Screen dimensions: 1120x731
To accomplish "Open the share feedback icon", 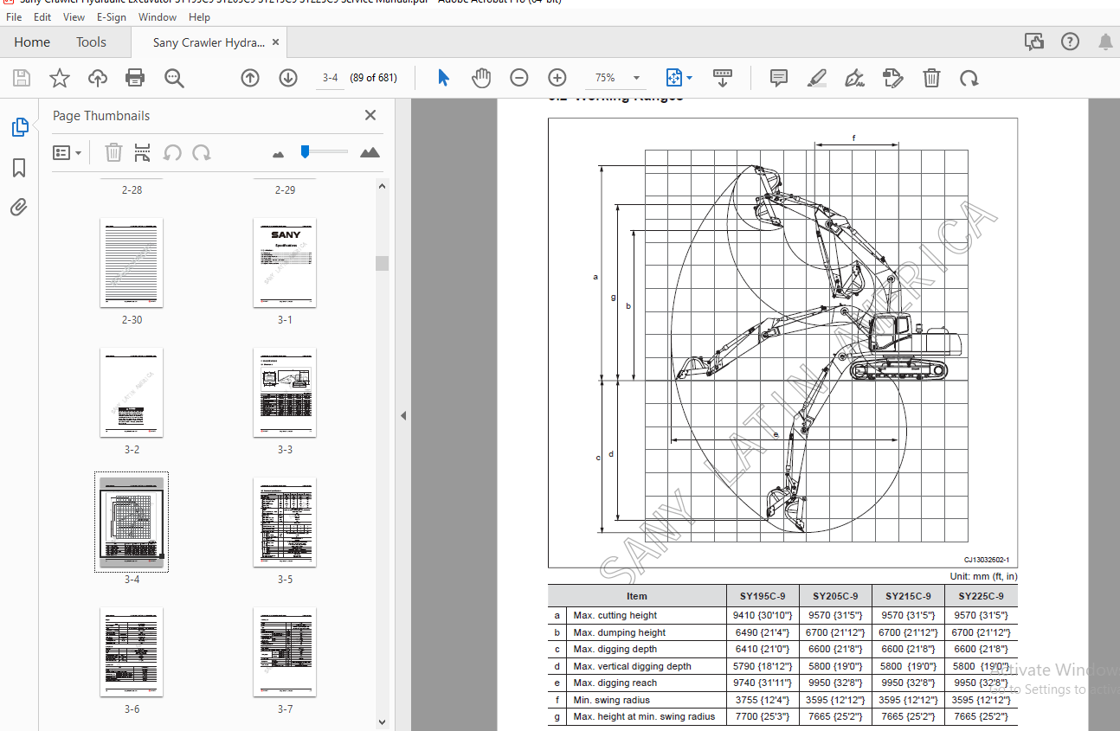I will [1033, 42].
